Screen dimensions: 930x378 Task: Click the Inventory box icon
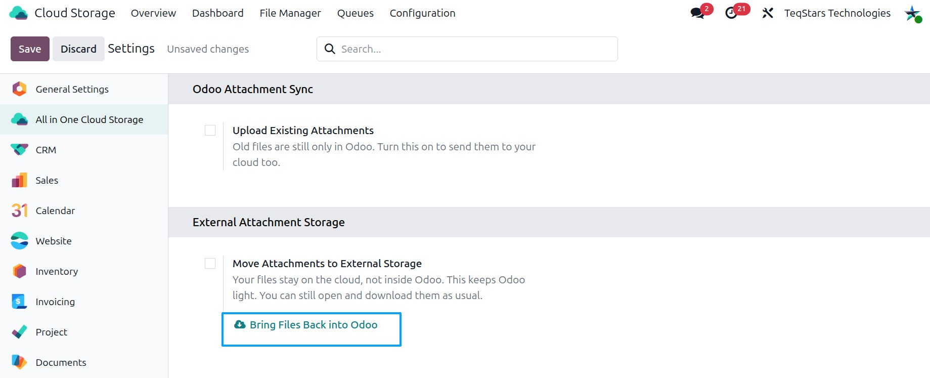[19, 271]
